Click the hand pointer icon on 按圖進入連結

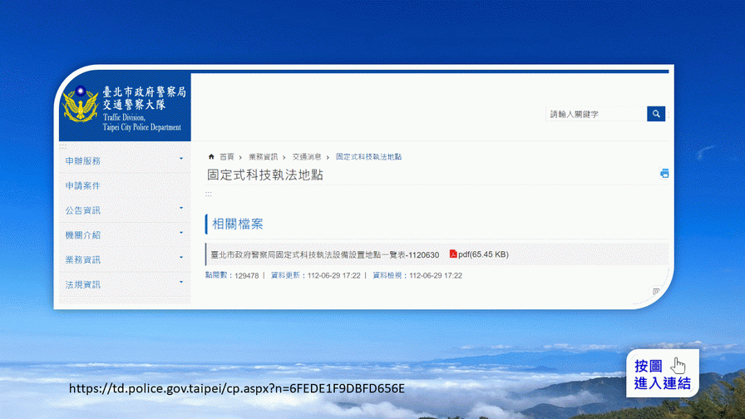pos(678,365)
